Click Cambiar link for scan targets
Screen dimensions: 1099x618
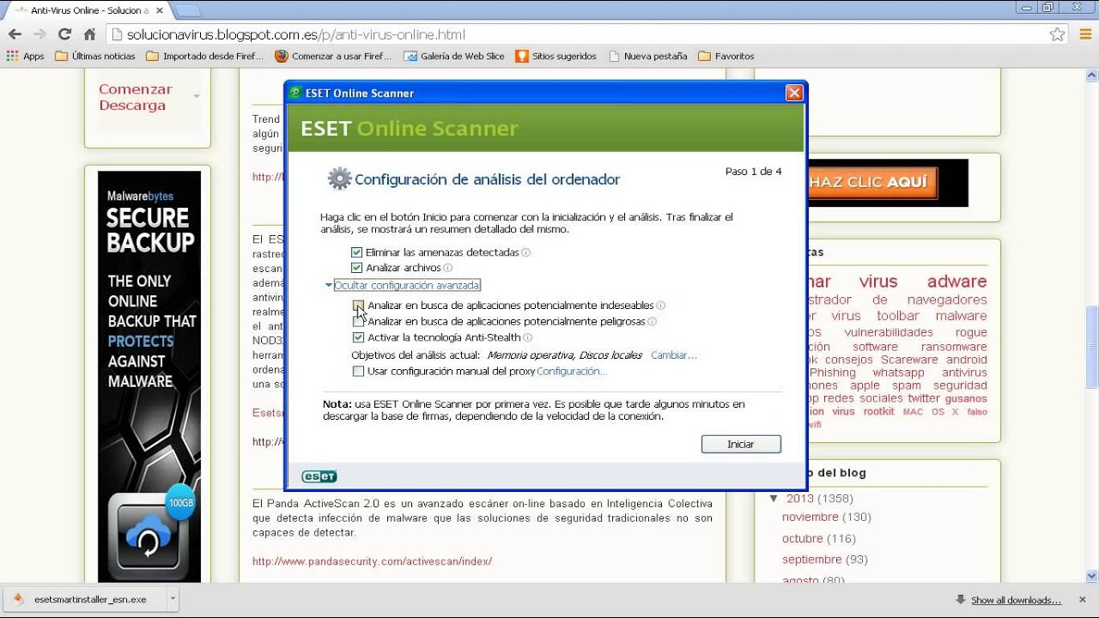click(674, 355)
